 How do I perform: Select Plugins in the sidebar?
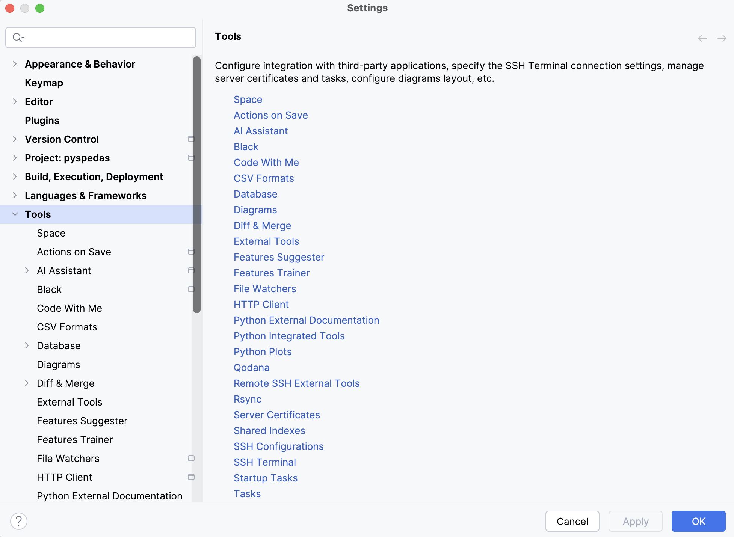coord(42,121)
